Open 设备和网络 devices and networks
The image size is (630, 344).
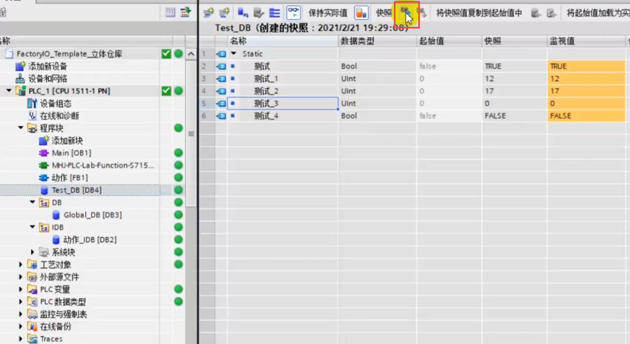click(47, 79)
